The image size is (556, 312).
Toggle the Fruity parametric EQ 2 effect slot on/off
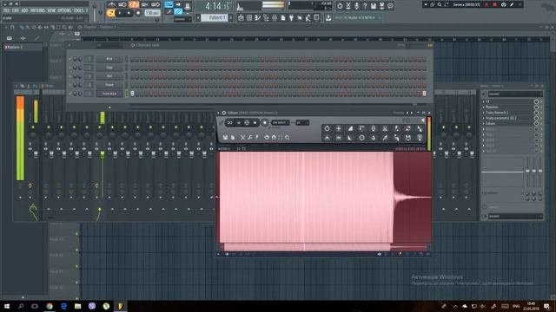pyautogui.click(x=536, y=118)
